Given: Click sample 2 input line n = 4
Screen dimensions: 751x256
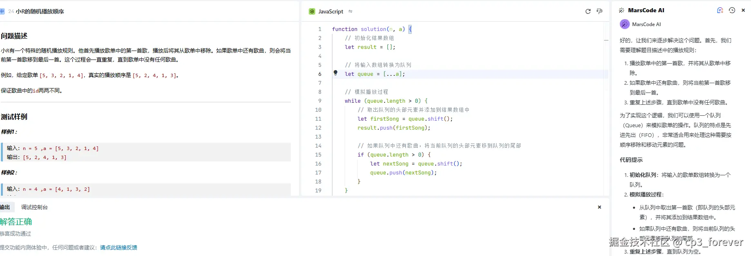Looking at the screenshot, I should point(48,189).
